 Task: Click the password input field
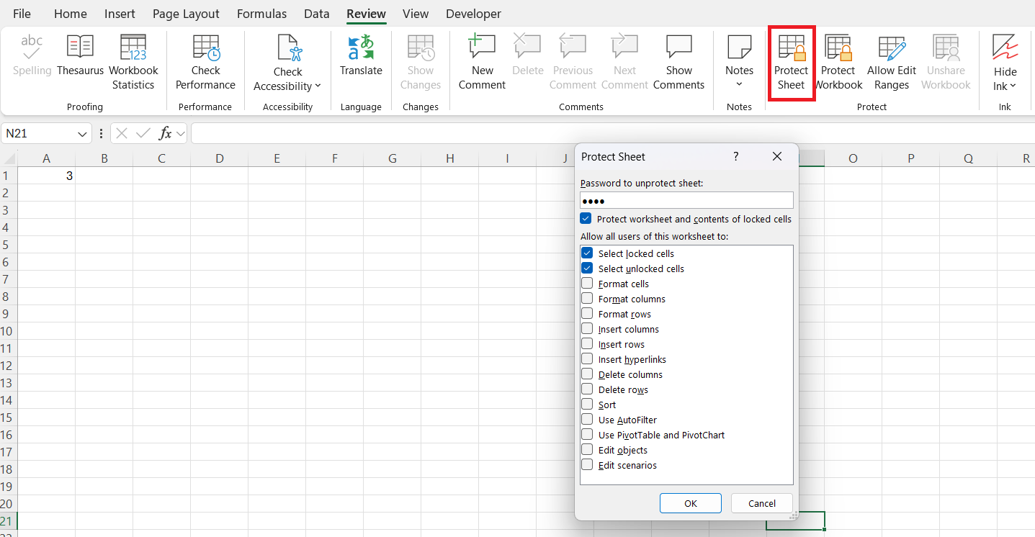(686, 200)
